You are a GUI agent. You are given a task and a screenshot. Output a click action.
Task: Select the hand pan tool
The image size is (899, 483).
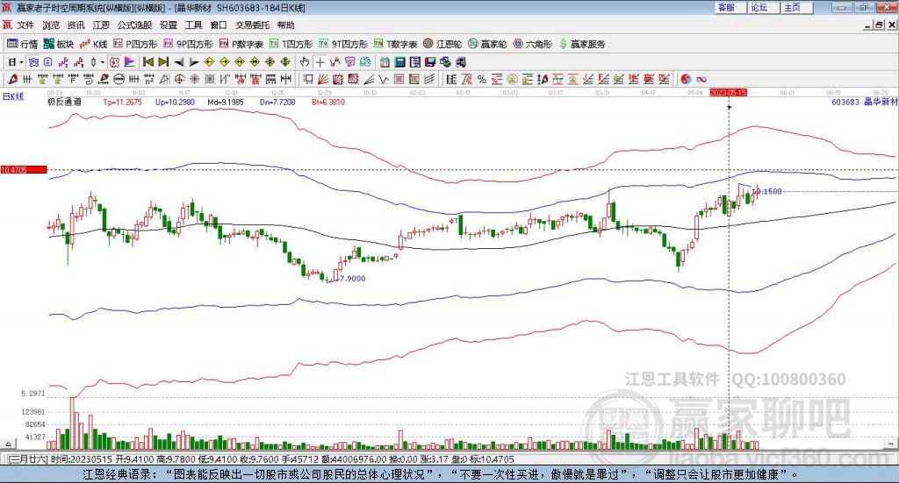[305, 62]
